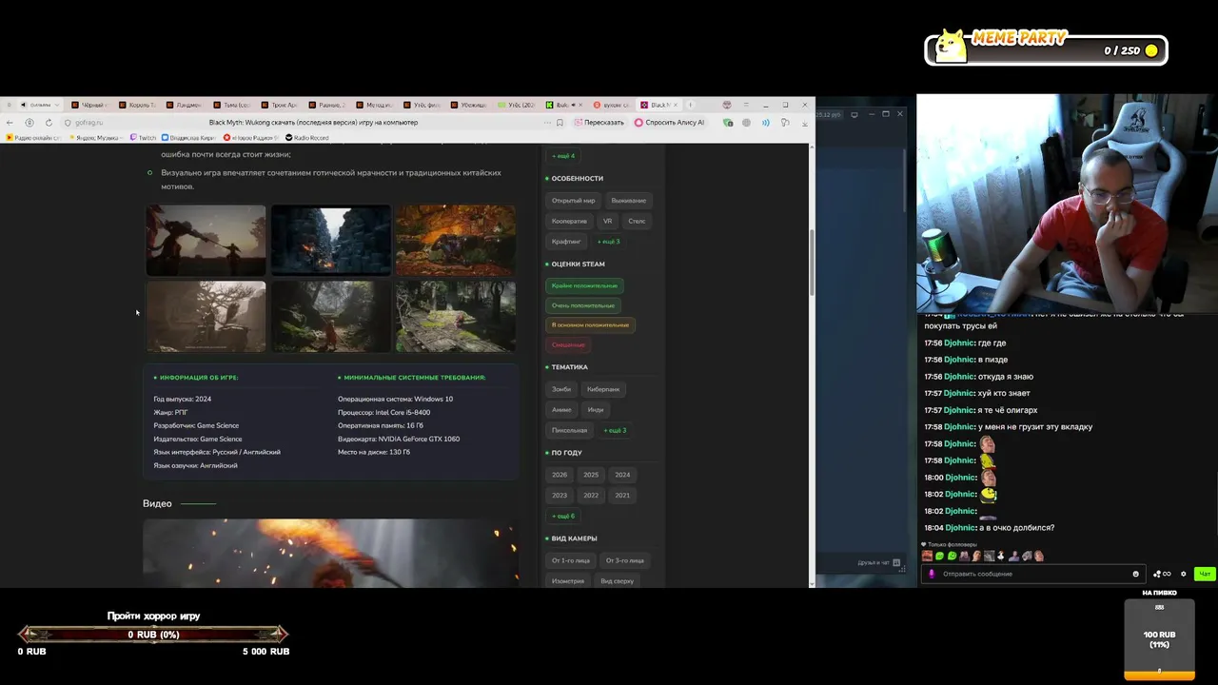
Task: Select year 2024 filter
Action: 622,475
